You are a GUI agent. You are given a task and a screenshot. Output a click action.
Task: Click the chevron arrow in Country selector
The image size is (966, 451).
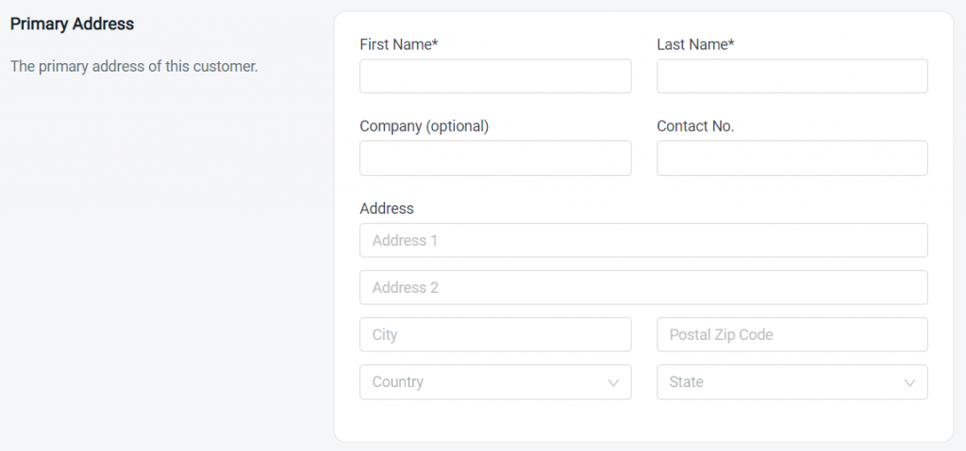click(x=613, y=382)
